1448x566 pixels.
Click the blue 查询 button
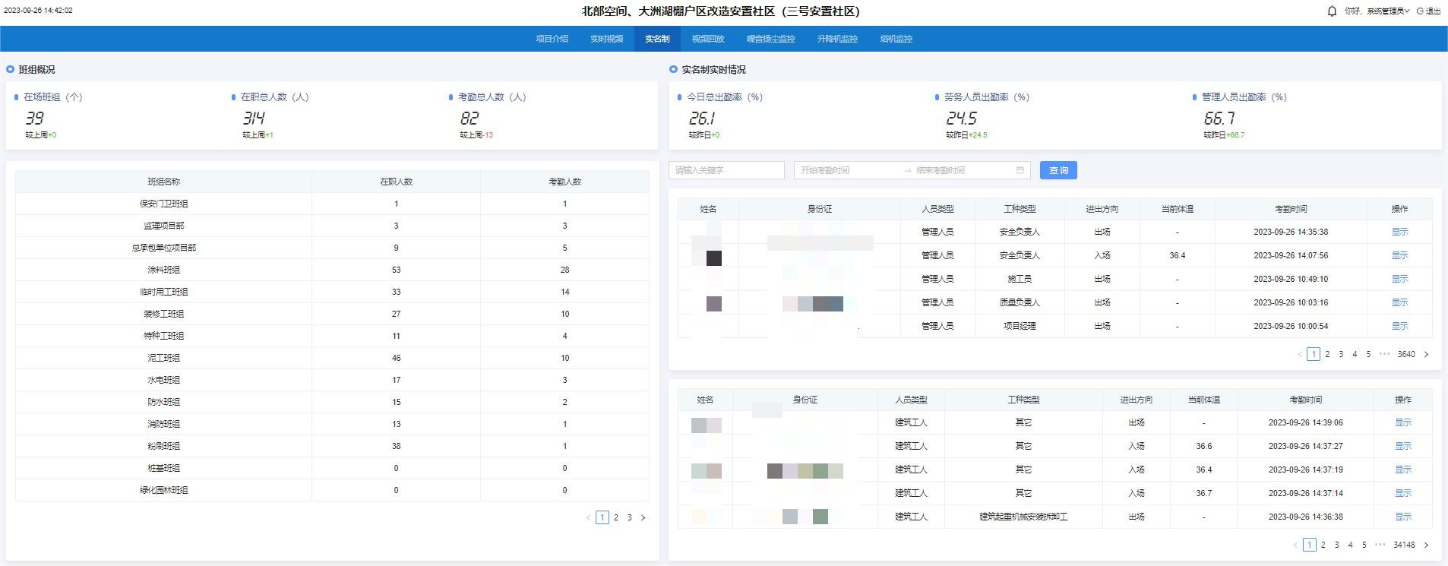tap(1058, 170)
